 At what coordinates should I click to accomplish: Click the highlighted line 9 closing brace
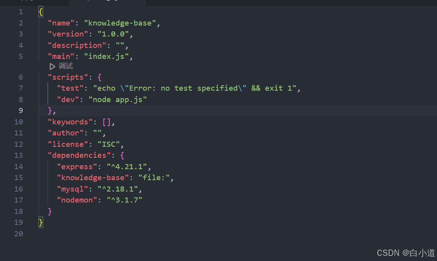coord(49,110)
